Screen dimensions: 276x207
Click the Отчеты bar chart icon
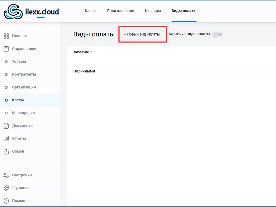pyautogui.click(x=6, y=139)
